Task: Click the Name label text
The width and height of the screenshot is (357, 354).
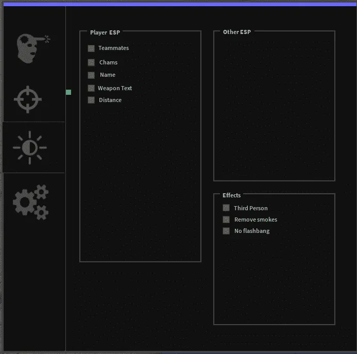Action: pos(108,75)
